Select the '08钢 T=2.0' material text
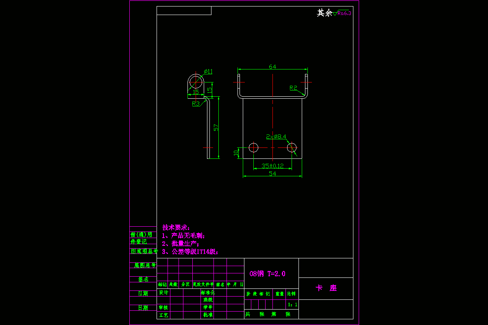 pyautogui.click(x=267, y=274)
